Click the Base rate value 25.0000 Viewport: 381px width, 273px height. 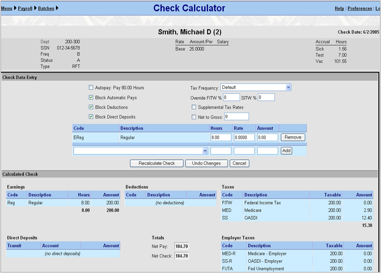tap(197, 49)
